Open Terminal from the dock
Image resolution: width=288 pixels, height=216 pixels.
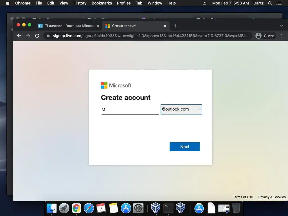click(168, 208)
